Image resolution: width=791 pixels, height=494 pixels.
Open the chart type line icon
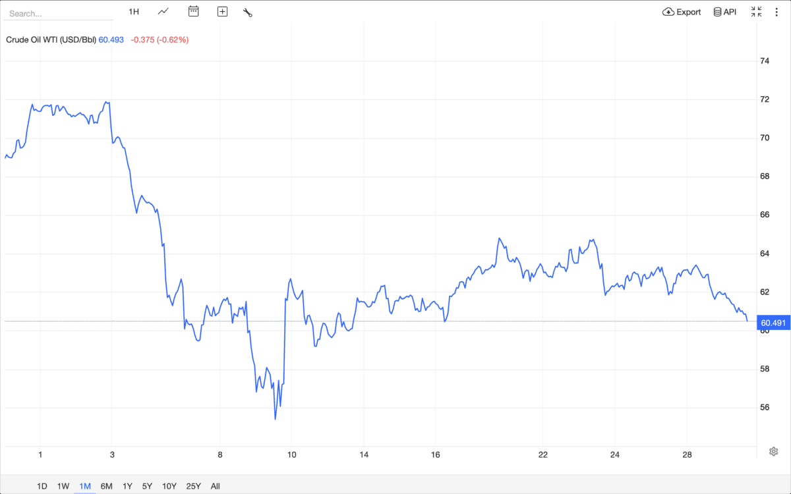163,12
